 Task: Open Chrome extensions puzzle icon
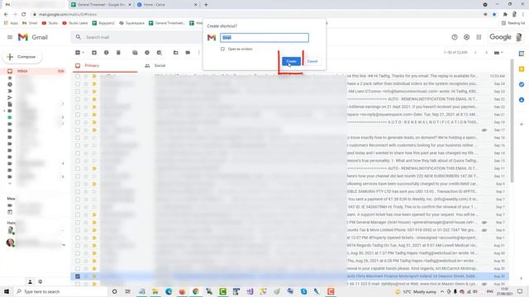(505, 15)
